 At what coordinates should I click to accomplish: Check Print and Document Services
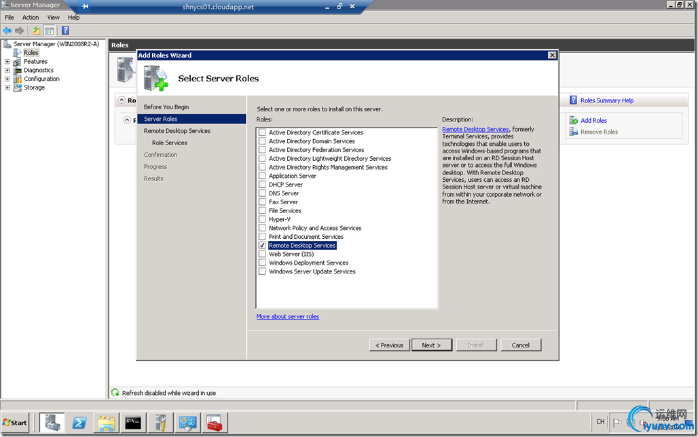[262, 236]
